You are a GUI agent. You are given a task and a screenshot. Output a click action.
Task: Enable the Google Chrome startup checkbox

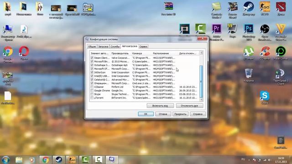pos(92,90)
